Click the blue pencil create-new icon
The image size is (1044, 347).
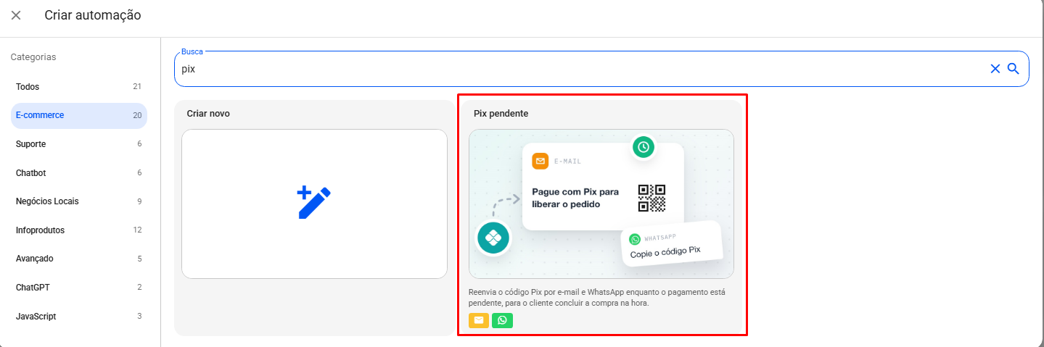[314, 203]
